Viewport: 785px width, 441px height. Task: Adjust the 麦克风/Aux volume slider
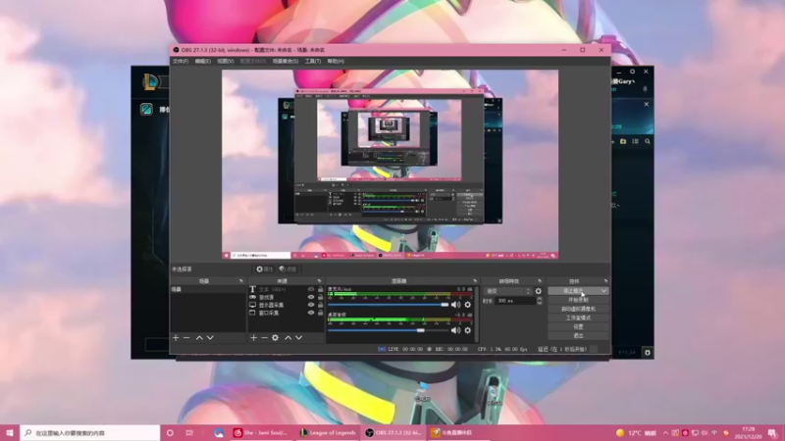388,305
